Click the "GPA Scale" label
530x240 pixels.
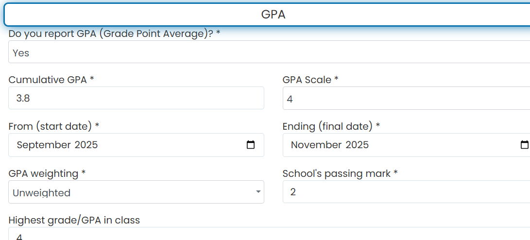[310, 80]
